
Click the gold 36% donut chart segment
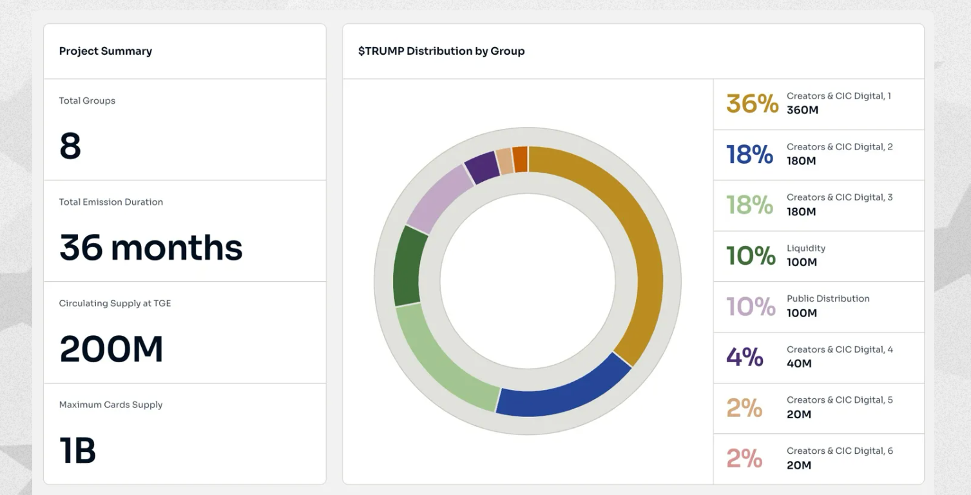[635, 245]
